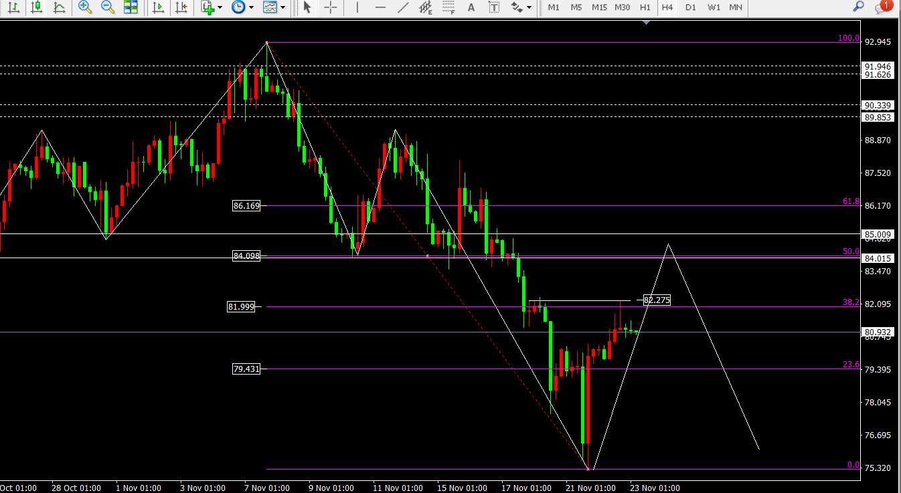Switch to M5 timeframe

point(576,7)
